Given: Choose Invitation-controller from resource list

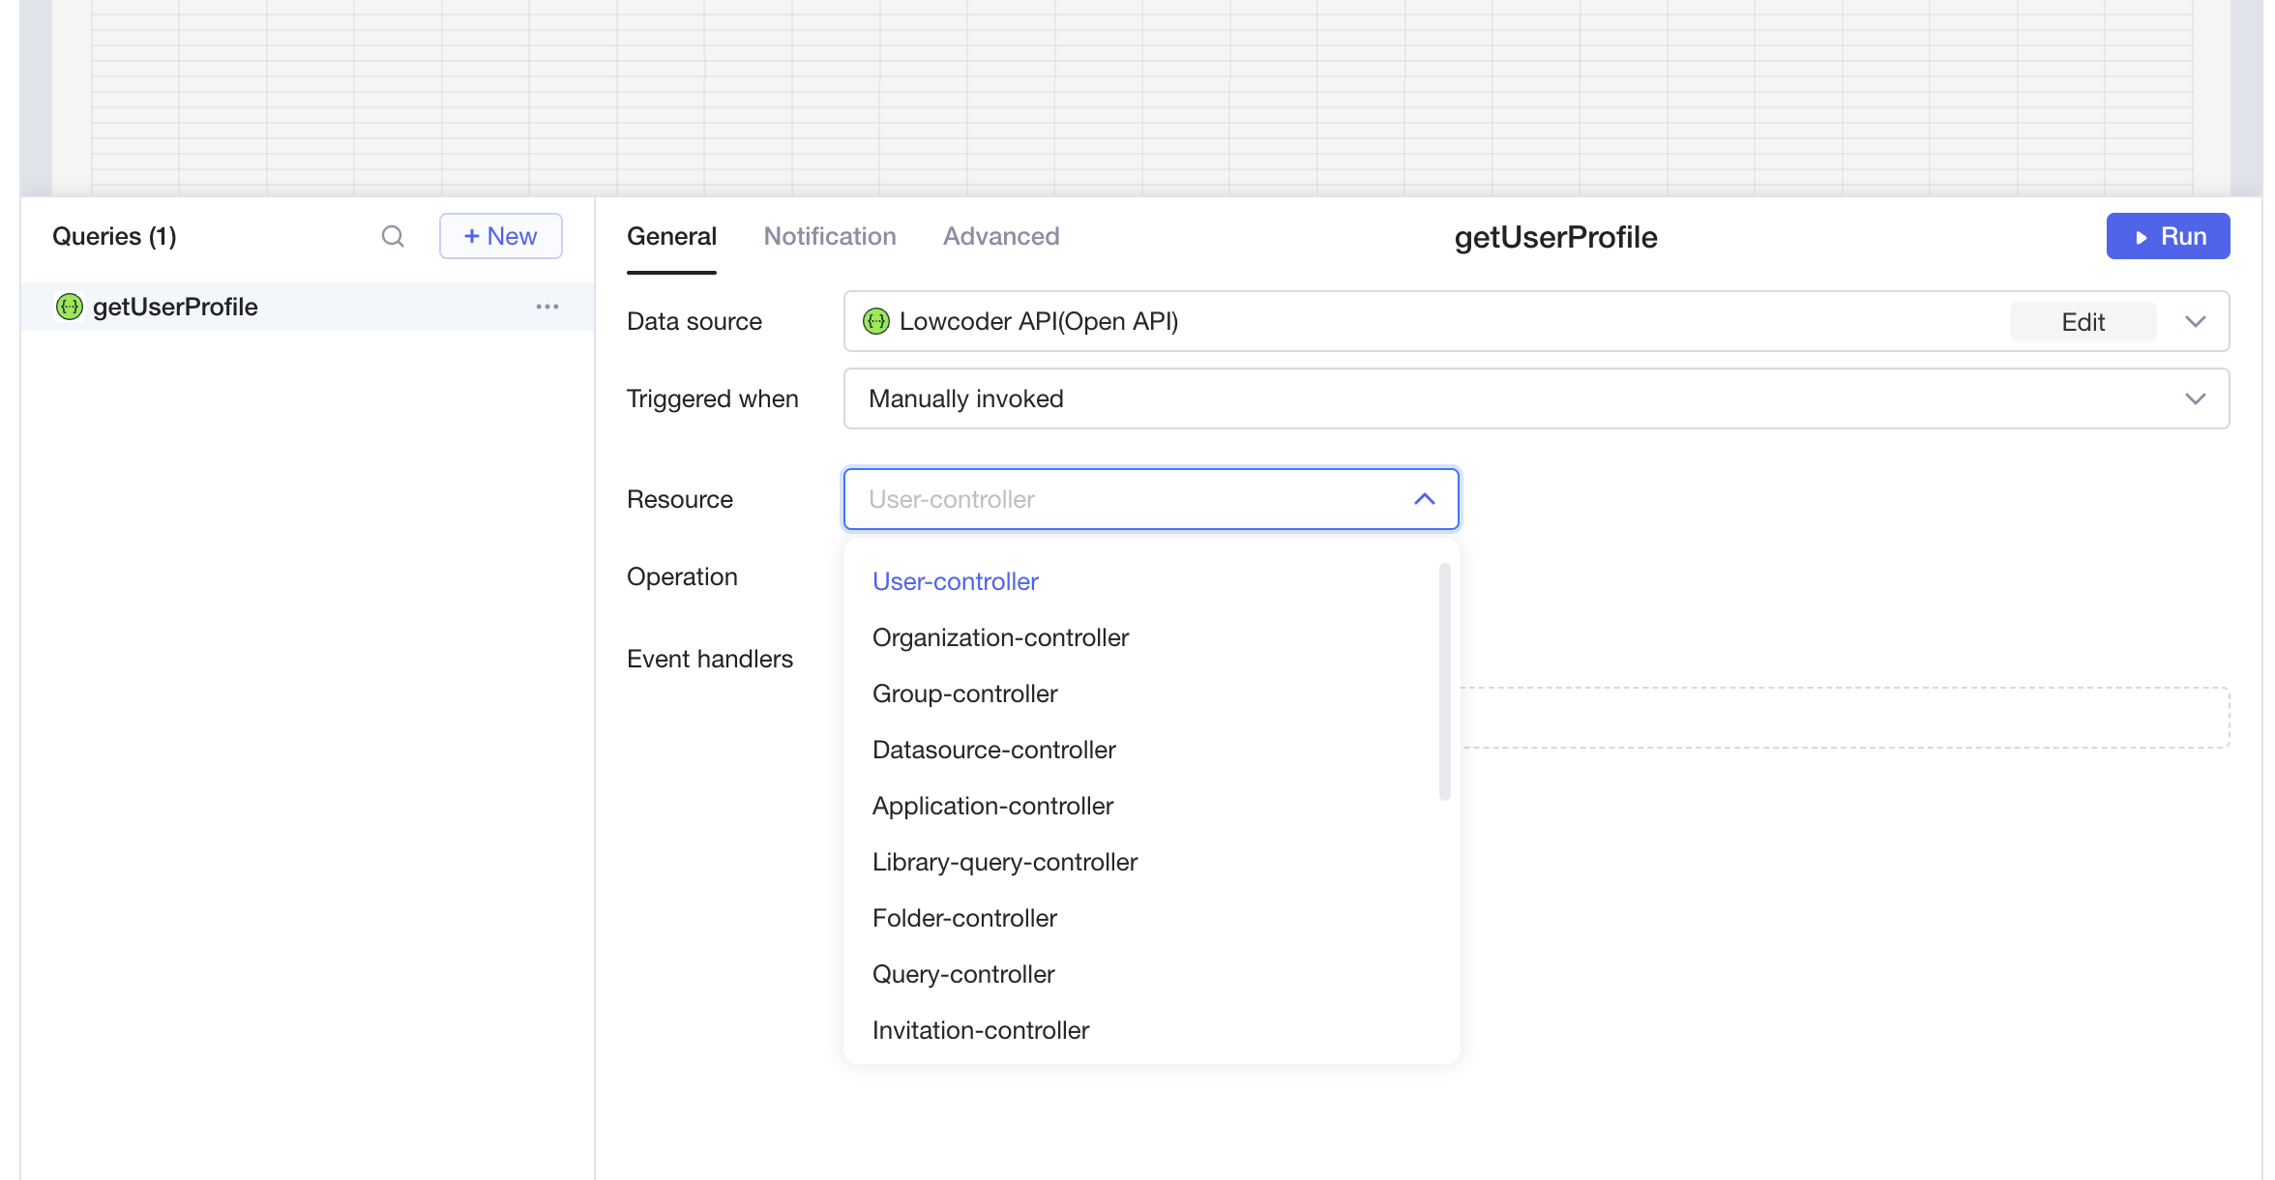Looking at the screenshot, I should point(980,1030).
